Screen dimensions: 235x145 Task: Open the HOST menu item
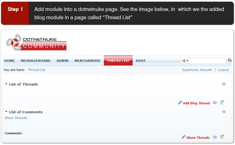(x=141, y=61)
